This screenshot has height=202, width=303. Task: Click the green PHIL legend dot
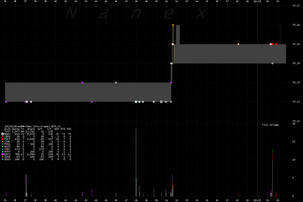(x=3, y=144)
